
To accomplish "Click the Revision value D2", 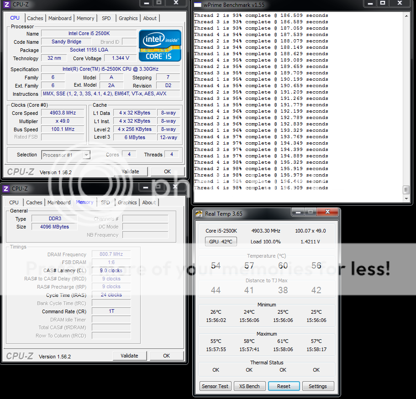I will point(168,85).
